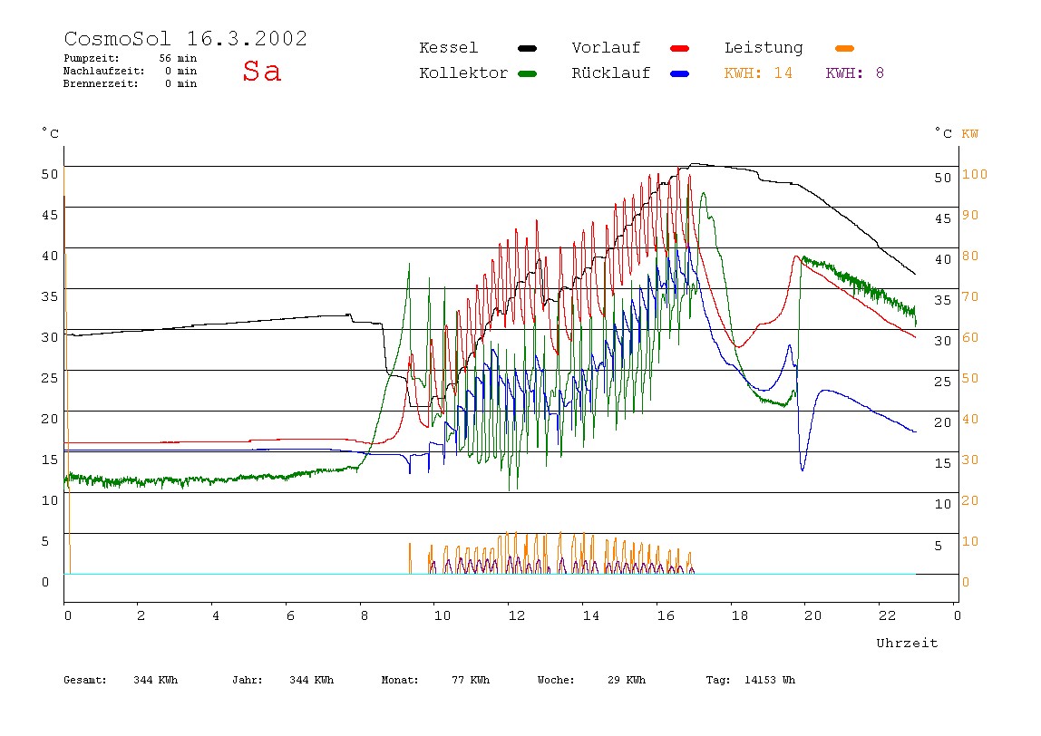Click the "Pumpzeit:" label

[x=91, y=58]
